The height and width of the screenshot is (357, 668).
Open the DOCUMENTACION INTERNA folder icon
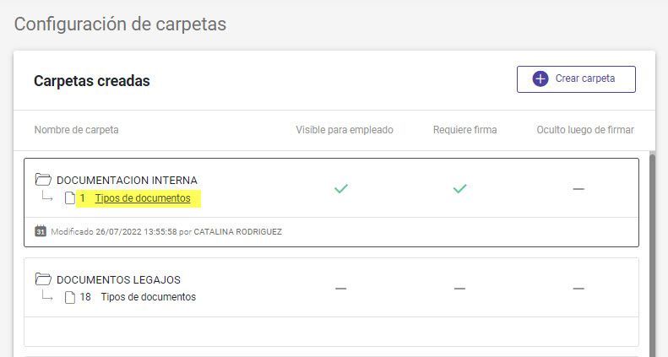tap(43, 180)
